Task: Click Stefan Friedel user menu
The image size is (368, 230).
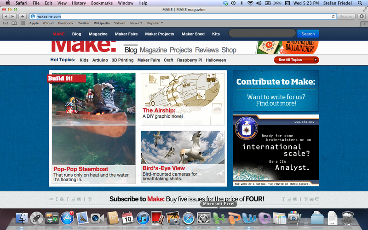Action: (x=337, y=3)
